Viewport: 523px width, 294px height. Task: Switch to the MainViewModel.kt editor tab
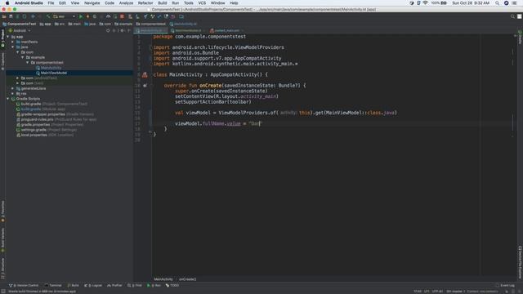[x=188, y=31]
